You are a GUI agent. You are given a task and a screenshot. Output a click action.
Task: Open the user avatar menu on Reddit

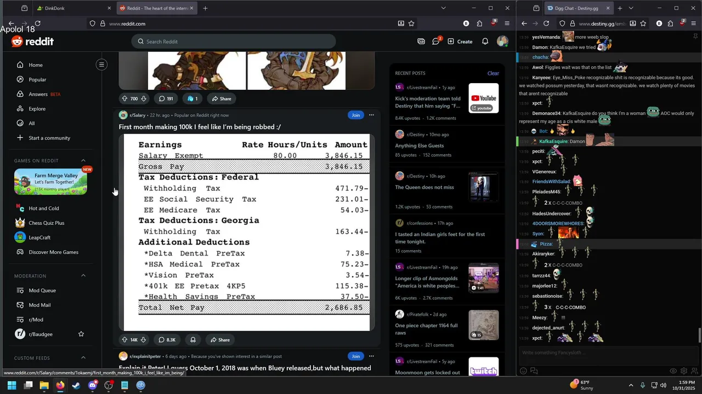coord(502,41)
